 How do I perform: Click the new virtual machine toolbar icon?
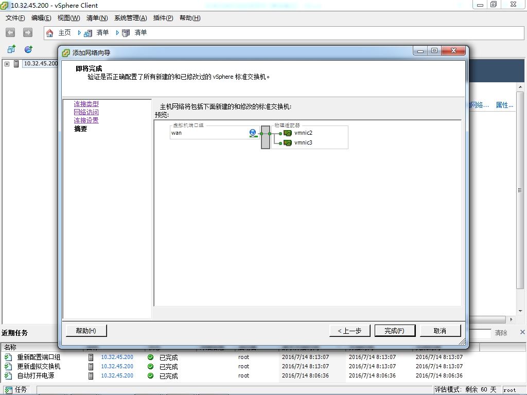tap(11, 49)
